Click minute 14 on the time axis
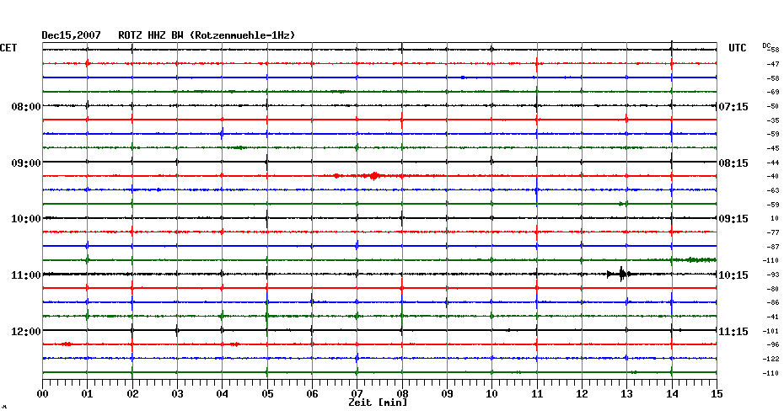This screenshot has width=784, height=416. (x=672, y=394)
